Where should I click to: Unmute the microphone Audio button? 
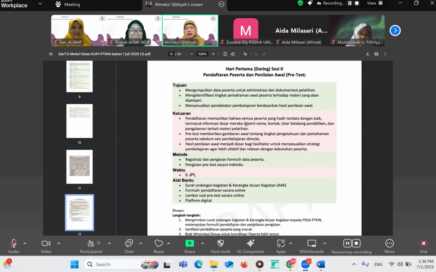(x=13, y=243)
